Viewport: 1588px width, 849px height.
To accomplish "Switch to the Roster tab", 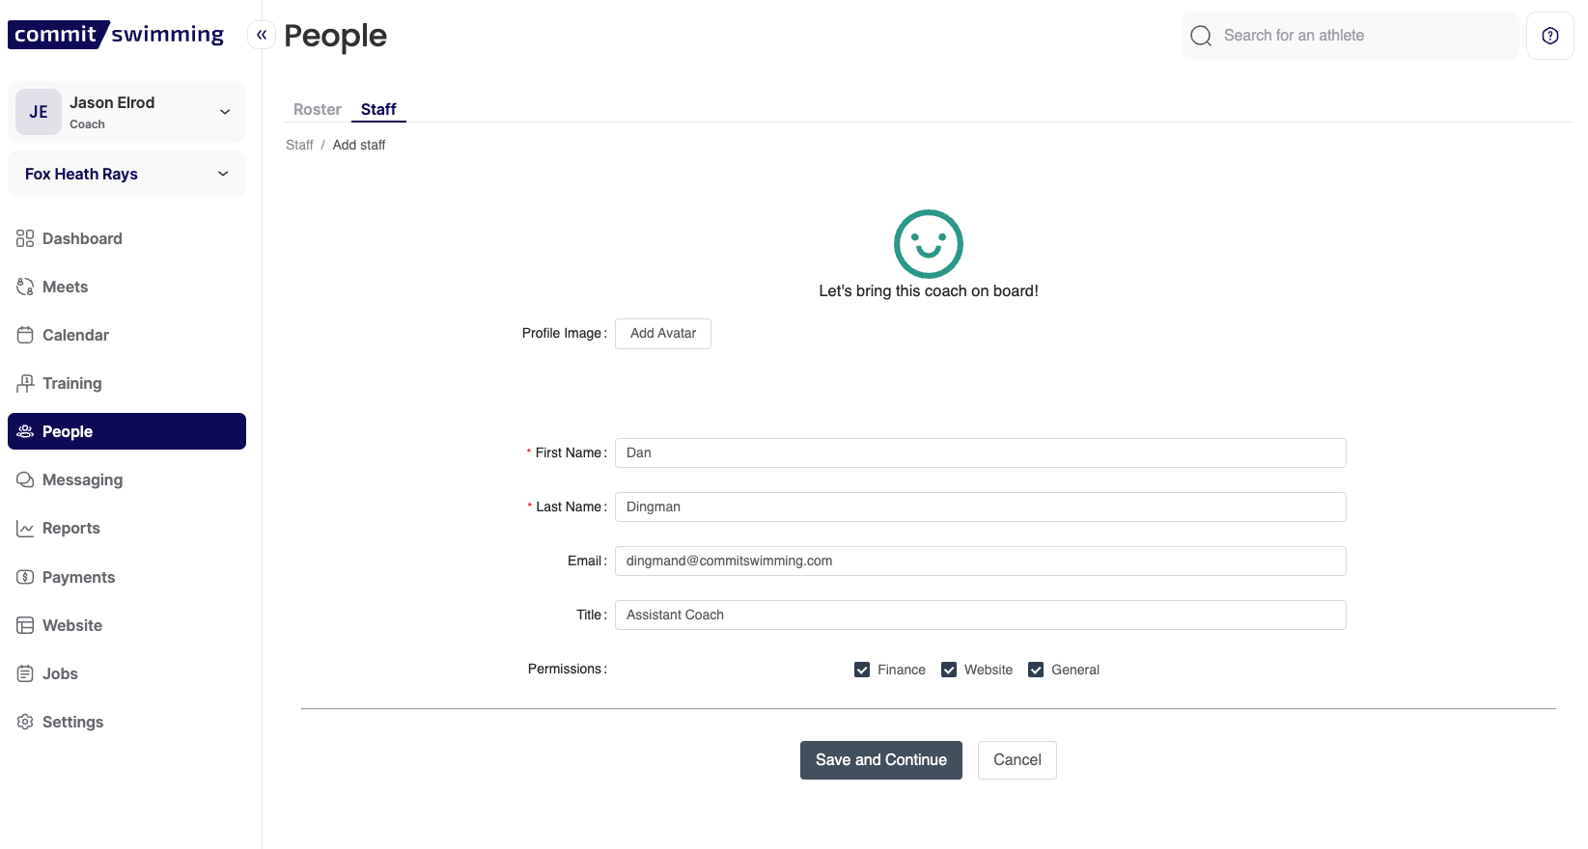I will coord(318,109).
